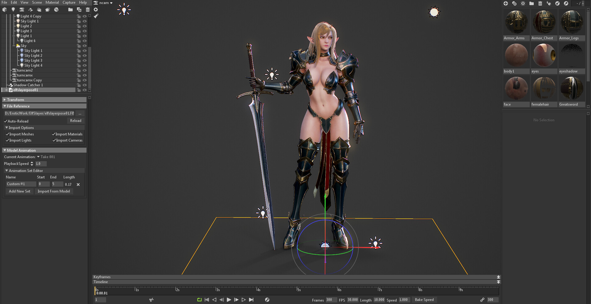Screen dimensions: 591x304
Task: Add a new camera to the scene
Action: click(22, 10)
